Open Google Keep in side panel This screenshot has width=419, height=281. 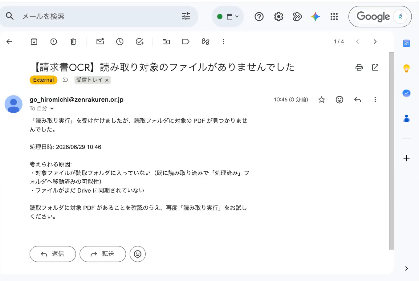(406, 68)
